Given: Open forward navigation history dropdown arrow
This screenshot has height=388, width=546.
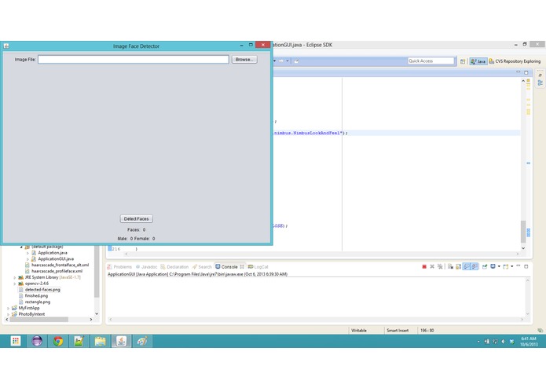Looking at the screenshot, I should pyautogui.click(x=288, y=61).
